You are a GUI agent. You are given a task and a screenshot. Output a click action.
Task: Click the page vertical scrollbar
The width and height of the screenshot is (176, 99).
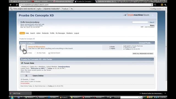tap(166, 46)
